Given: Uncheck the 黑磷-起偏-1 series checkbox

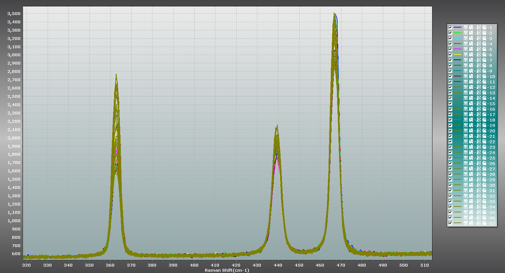Looking at the screenshot, I should (x=450, y=27).
